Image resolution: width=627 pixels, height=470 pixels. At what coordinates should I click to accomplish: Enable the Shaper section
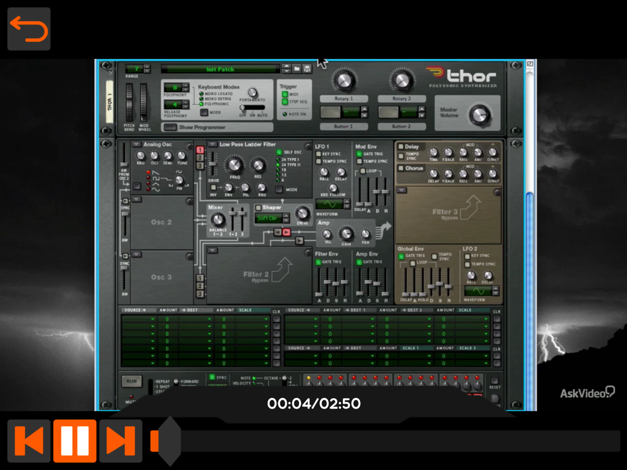[258, 208]
